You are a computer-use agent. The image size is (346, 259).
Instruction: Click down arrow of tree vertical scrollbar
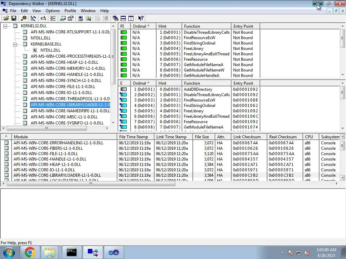[x=113, y=123]
